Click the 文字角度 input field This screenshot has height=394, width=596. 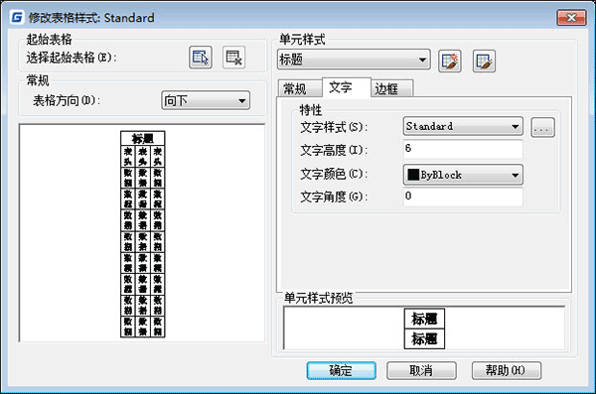pyautogui.click(x=463, y=197)
